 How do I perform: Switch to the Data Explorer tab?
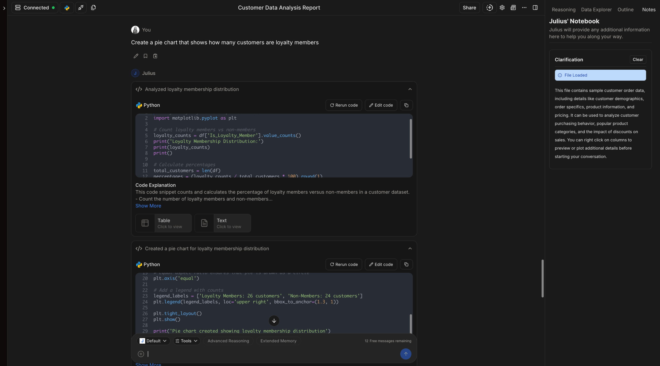pos(596,10)
